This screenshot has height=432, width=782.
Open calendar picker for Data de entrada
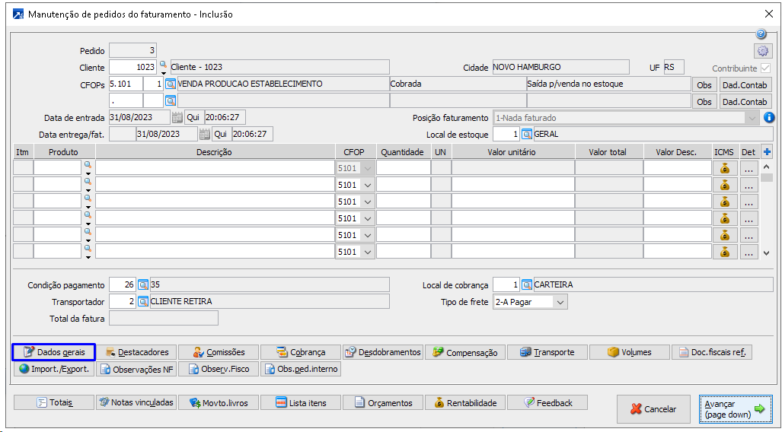(177, 118)
